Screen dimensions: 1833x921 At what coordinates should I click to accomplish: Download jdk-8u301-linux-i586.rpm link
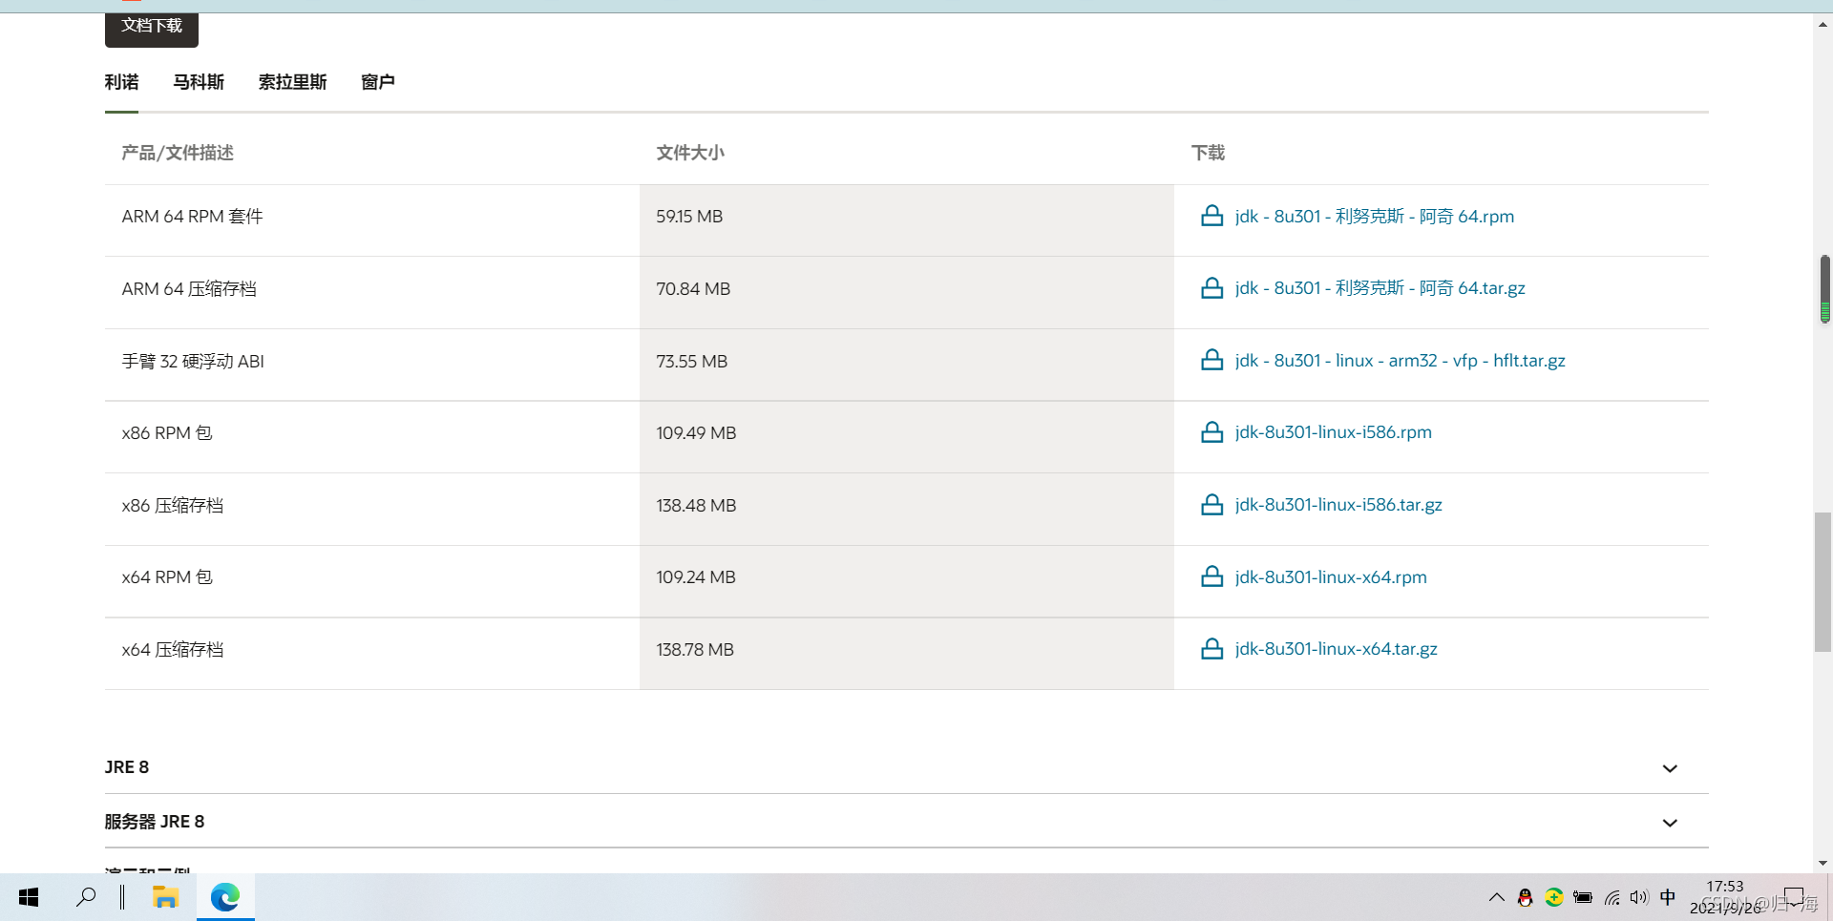tap(1333, 432)
